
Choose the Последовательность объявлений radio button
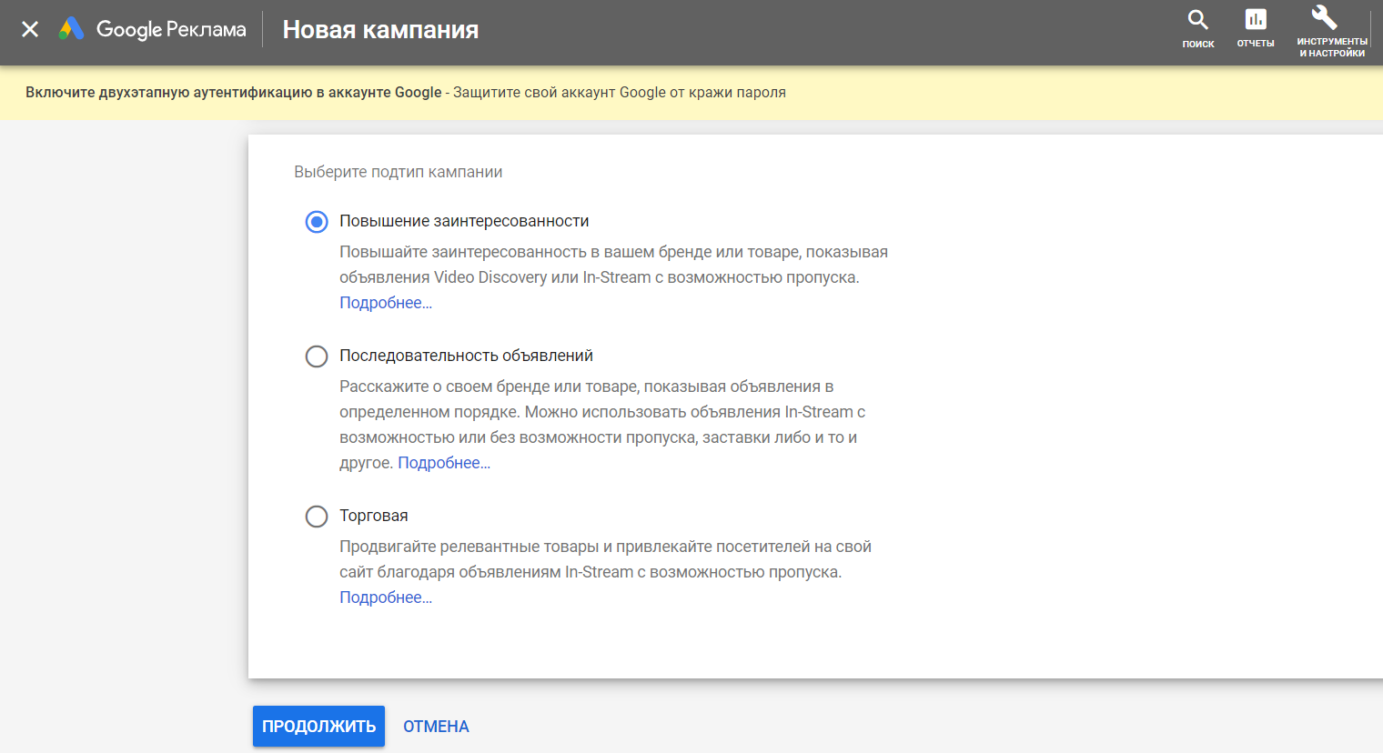pyautogui.click(x=317, y=356)
